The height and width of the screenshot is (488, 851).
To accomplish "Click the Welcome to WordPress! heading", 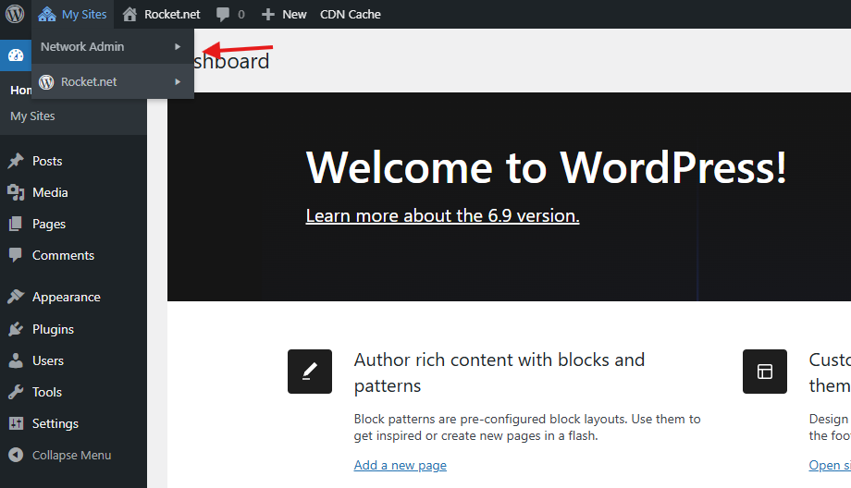I will [546, 167].
